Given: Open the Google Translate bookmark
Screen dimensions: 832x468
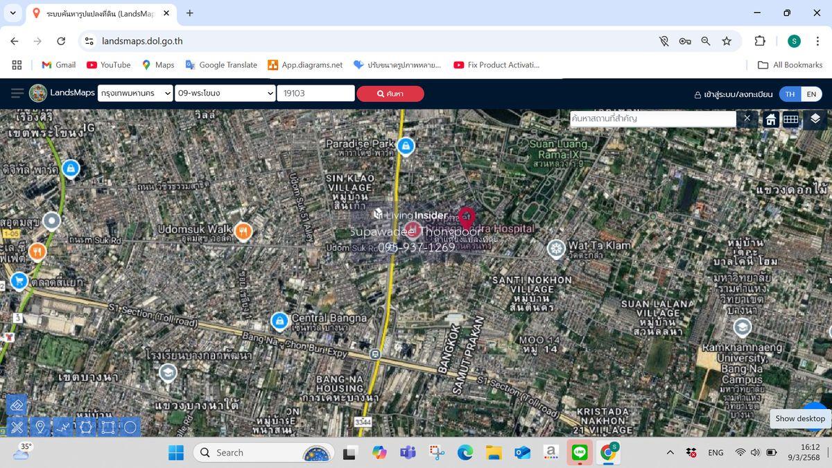Looking at the screenshot, I should (220, 64).
